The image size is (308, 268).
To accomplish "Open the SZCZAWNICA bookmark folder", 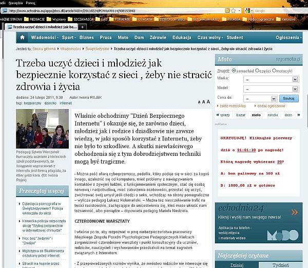I will 81,19.
